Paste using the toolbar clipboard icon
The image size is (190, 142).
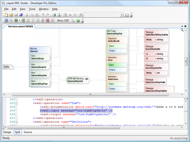tap(37, 15)
